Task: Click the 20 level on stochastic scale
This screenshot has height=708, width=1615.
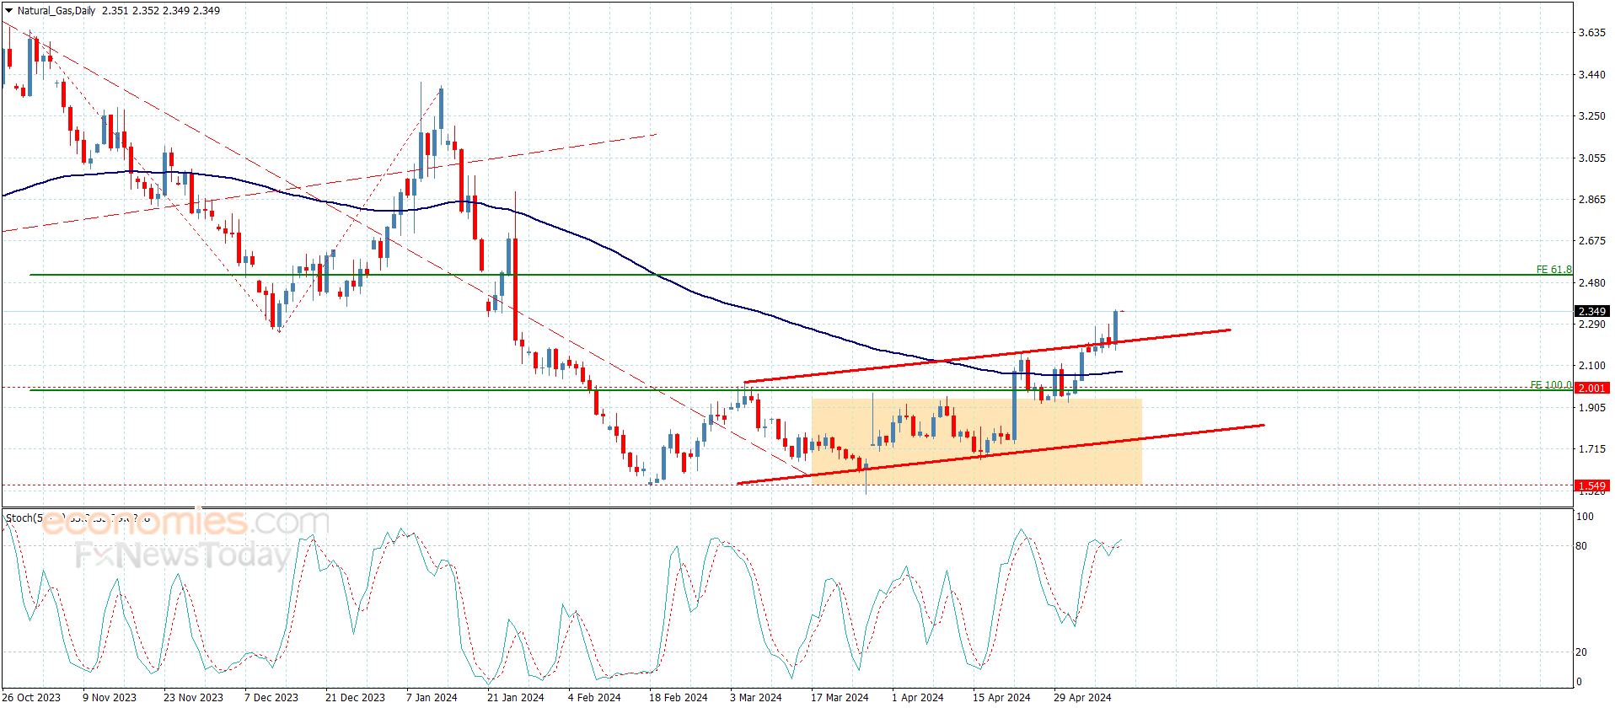Action: coord(1581,652)
